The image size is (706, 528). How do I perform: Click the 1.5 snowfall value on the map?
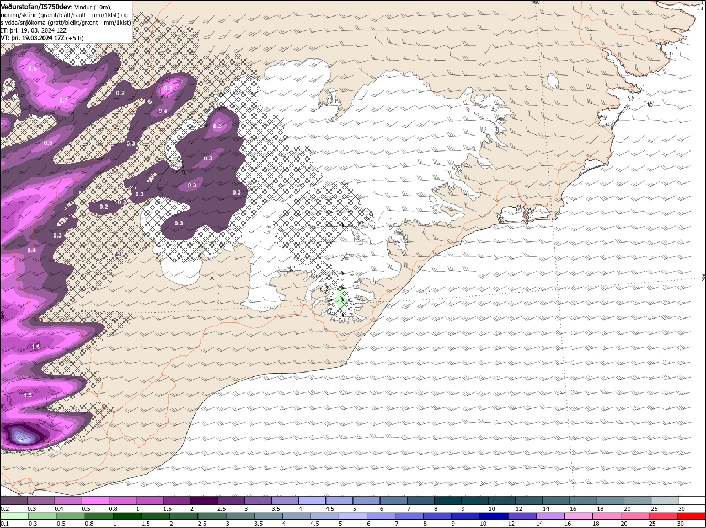coord(28,395)
